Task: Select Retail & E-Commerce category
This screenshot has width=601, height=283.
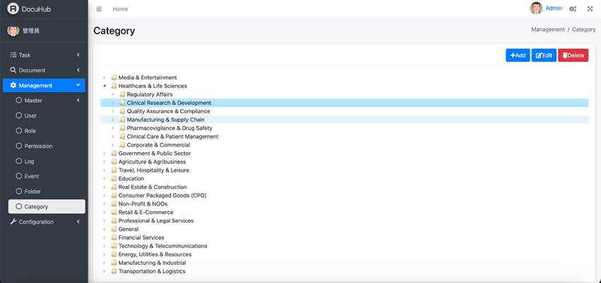Action: pos(145,213)
